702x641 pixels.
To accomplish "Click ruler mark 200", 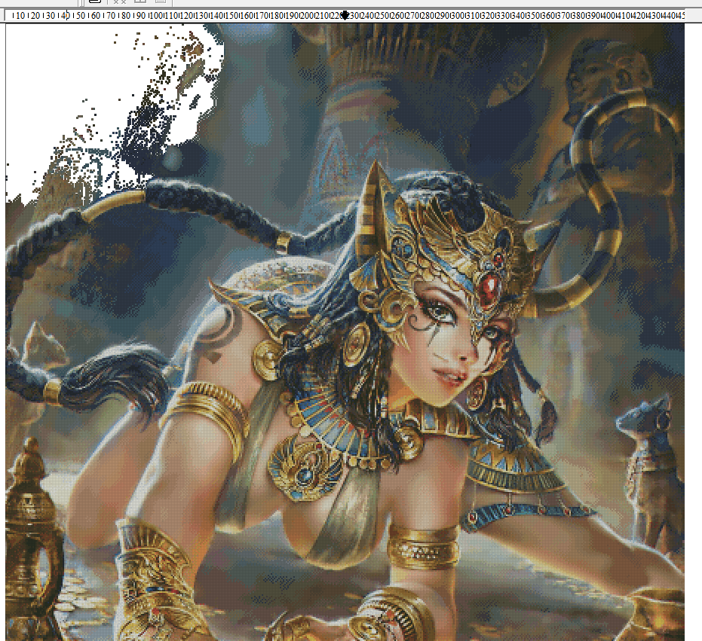I will coord(307,16).
